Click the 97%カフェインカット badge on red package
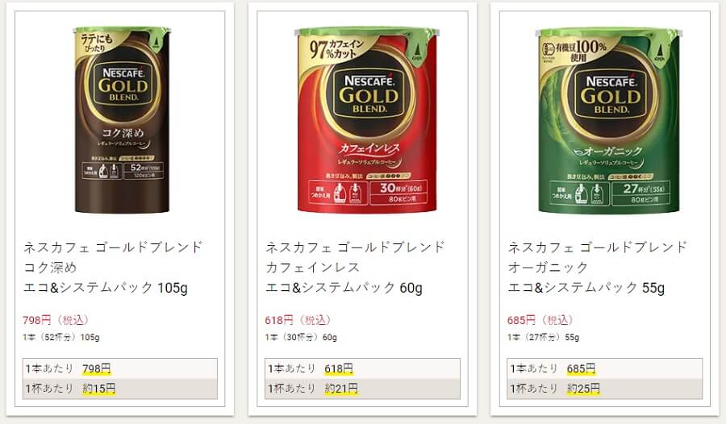This screenshot has height=424, width=726. (337, 49)
